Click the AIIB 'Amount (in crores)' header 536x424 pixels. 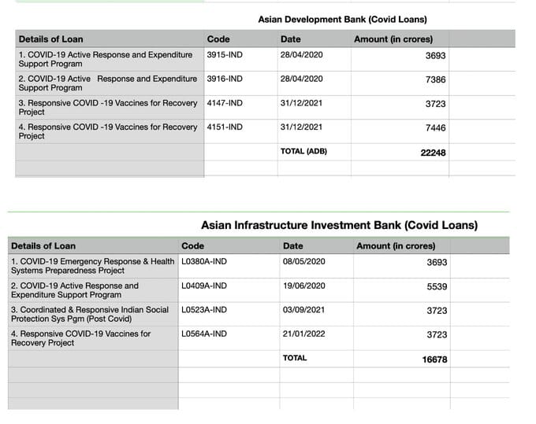tap(402, 245)
